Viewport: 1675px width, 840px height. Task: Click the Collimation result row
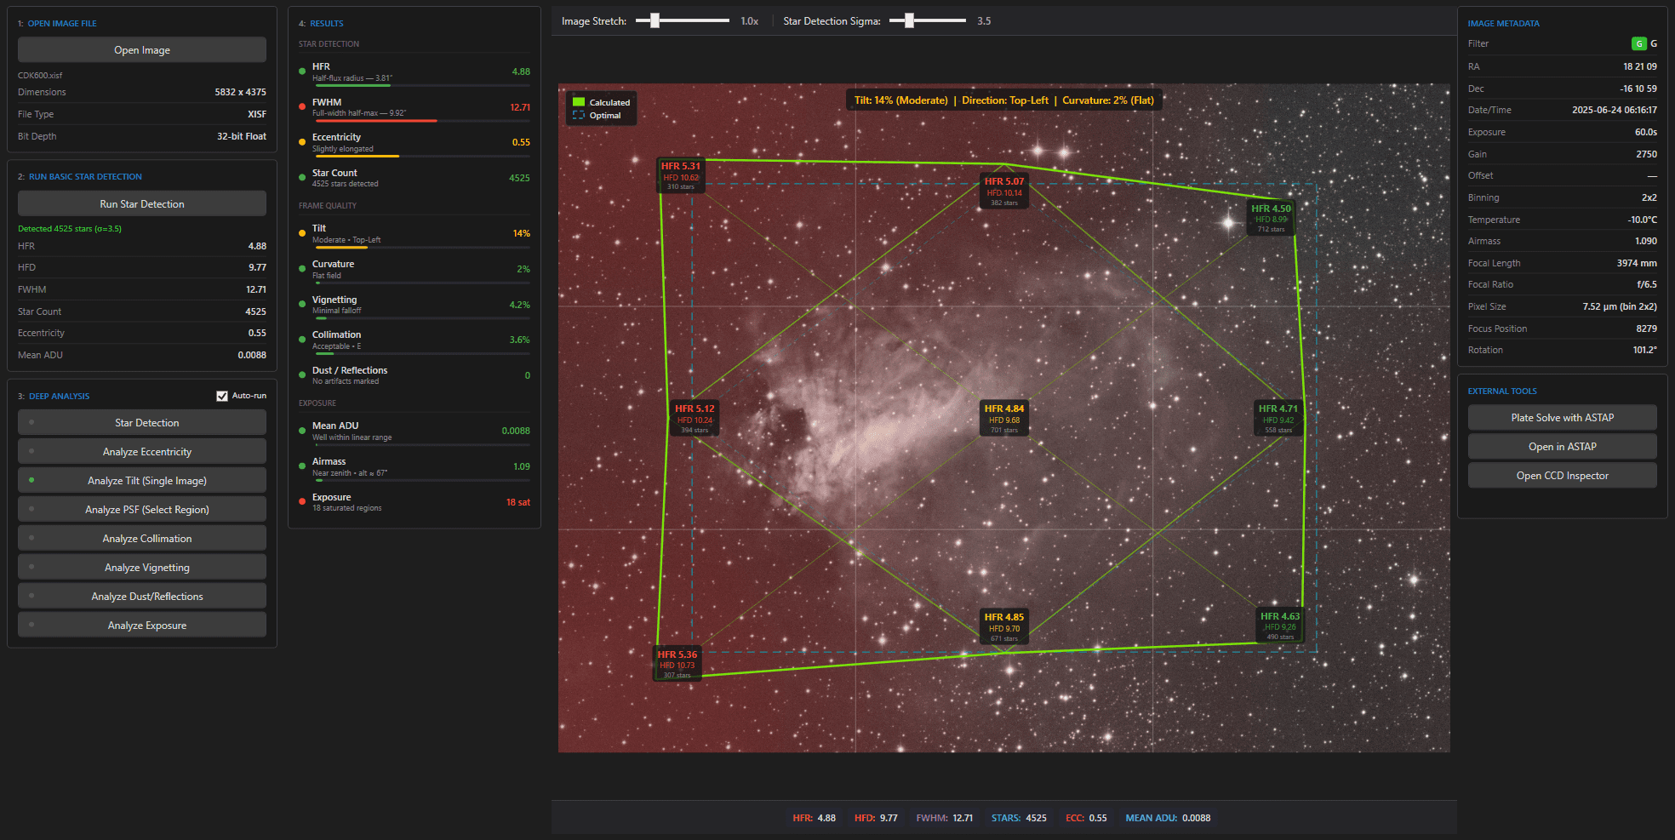tap(414, 340)
